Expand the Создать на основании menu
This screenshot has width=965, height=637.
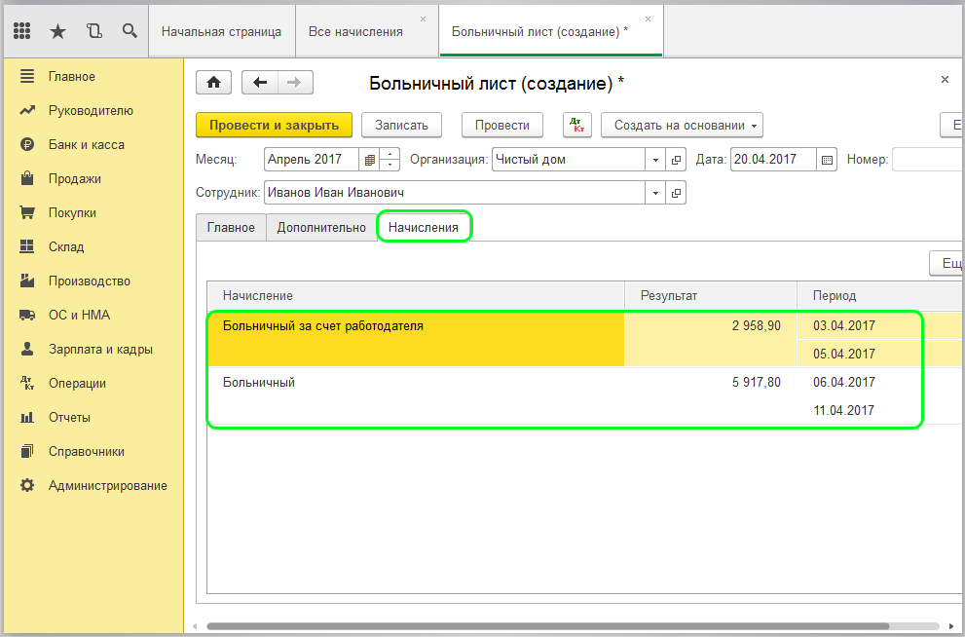coord(682,125)
